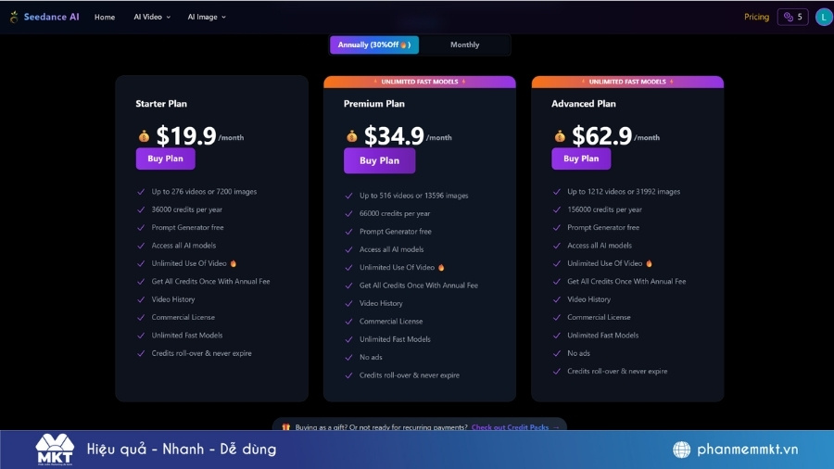Image resolution: width=834 pixels, height=469 pixels.
Task: Expand the AI Image dropdown menu
Action: pyautogui.click(x=207, y=17)
